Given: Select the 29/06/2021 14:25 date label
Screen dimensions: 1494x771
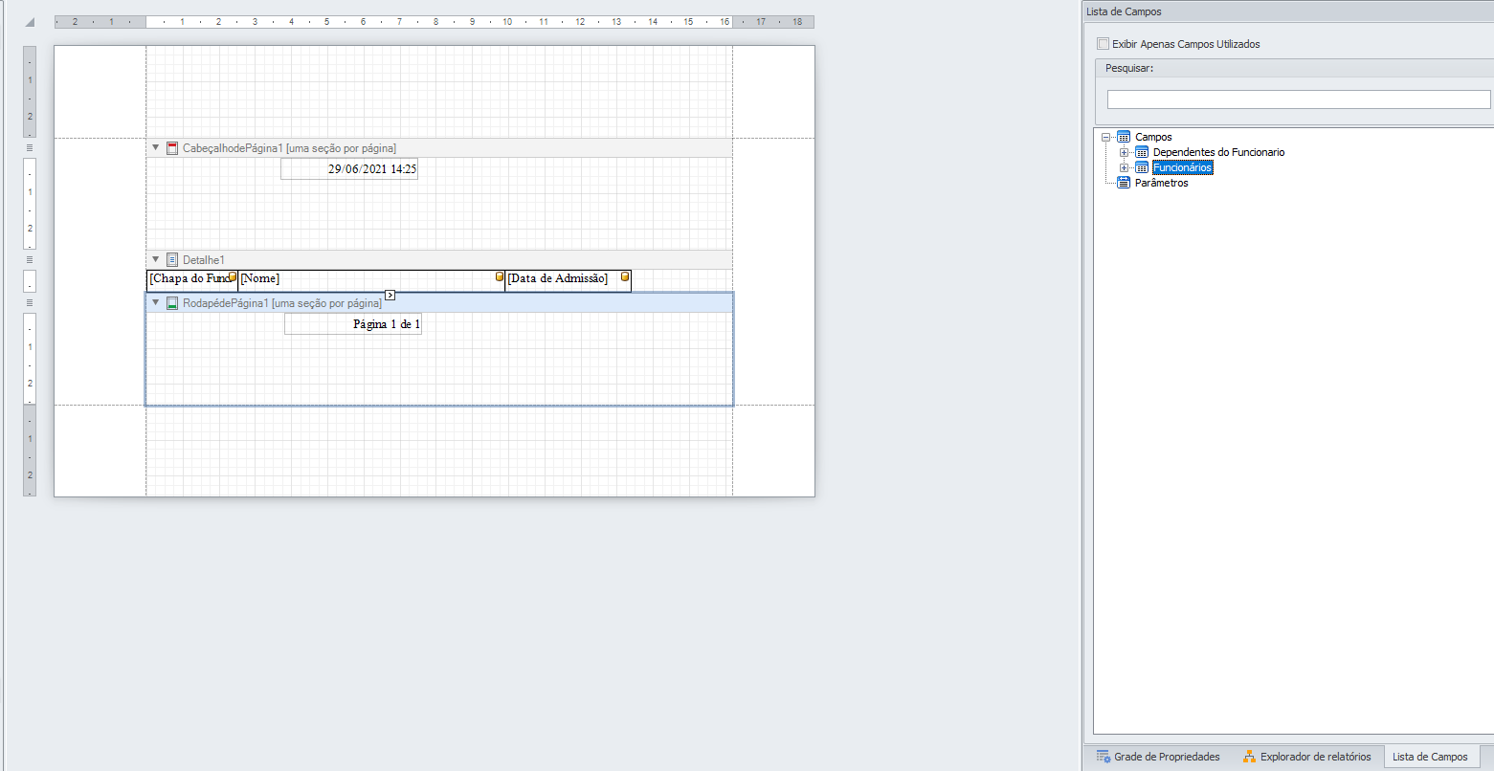Looking at the screenshot, I should click(x=349, y=169).
